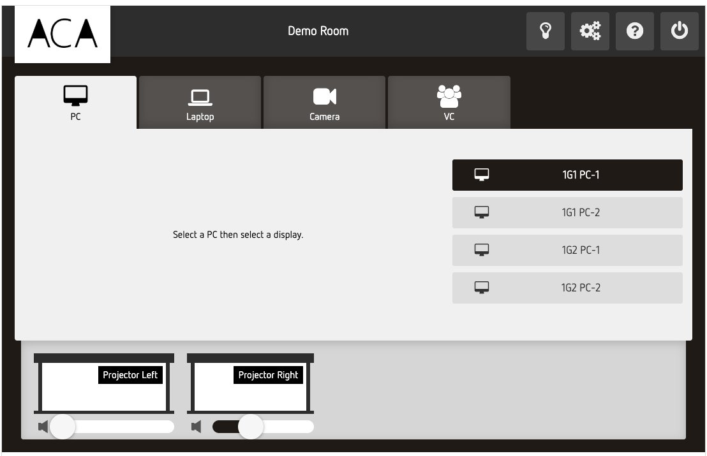This screenshot has height=456, width=707.
Task: Open the settings gears icon
Action: pyautogui.click(x=590, y=31)
